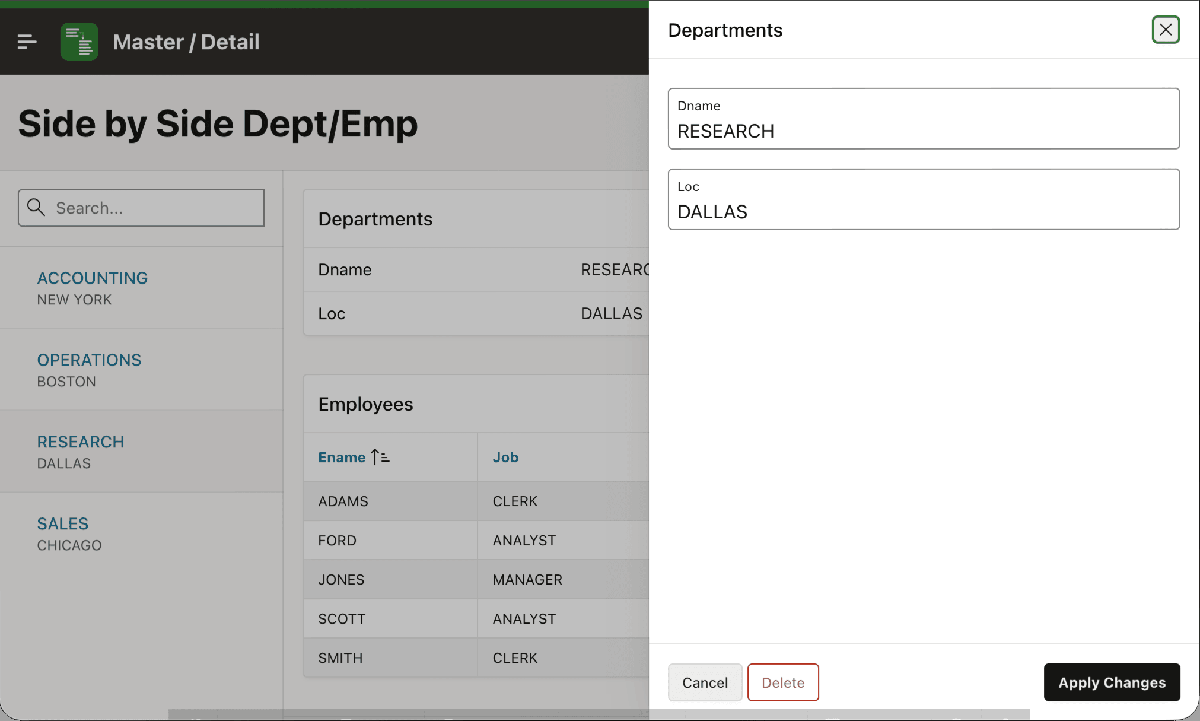Click the Ename column header
The height and width of the screenshot is (721, 1200).
(x=342, y=457)
